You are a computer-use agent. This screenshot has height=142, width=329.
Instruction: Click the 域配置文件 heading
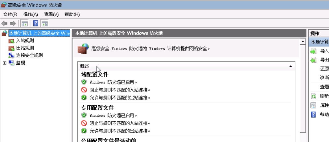point(95,74)
